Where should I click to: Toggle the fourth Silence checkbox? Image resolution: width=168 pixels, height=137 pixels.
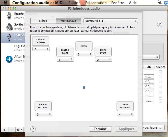tap(161, 86)
